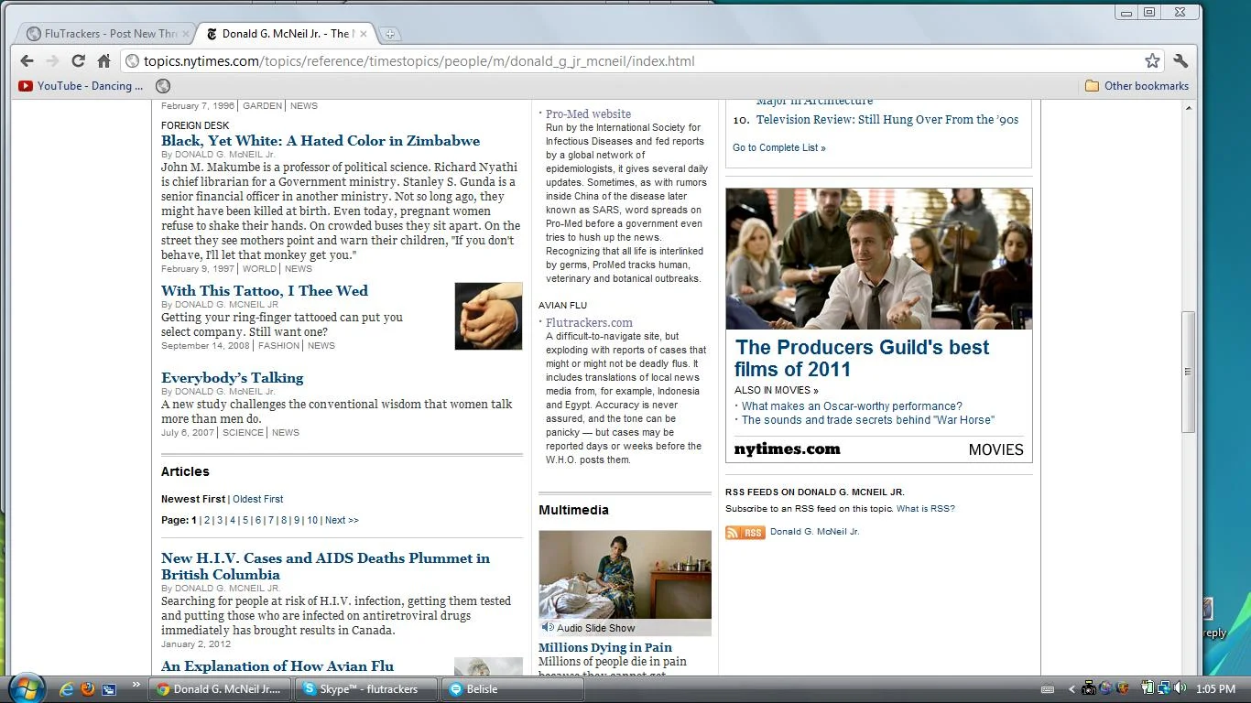
Task: Reload the page with the refresh icon
Action: pos(78,61)
